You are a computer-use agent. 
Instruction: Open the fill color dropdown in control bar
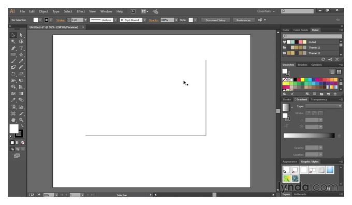click(40, 20)
